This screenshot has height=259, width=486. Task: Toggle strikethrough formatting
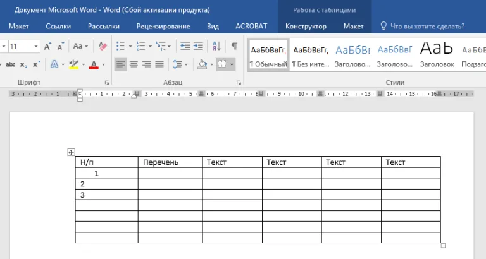pos(10,64)
